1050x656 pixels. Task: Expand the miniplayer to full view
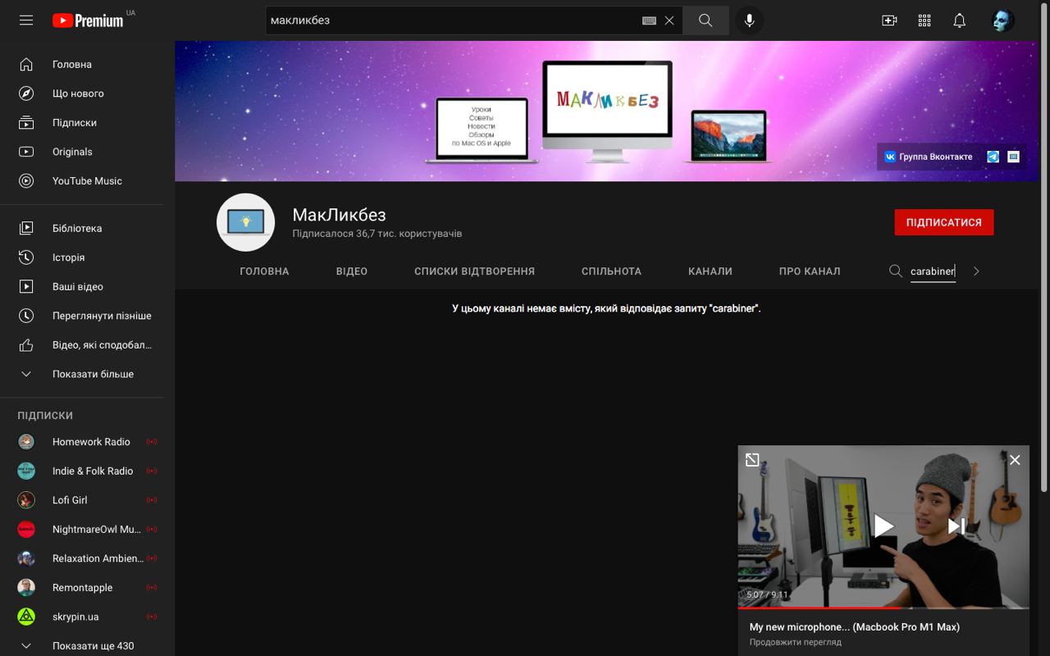[x=752, y=460]
